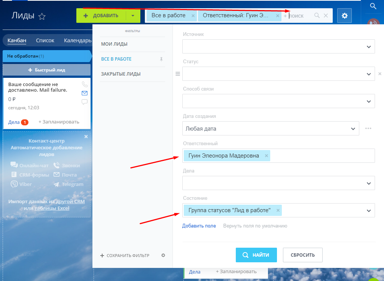Screen dimensions: 384x281
Task: Expand the Дела dropdown
Action: coord(369,183)
